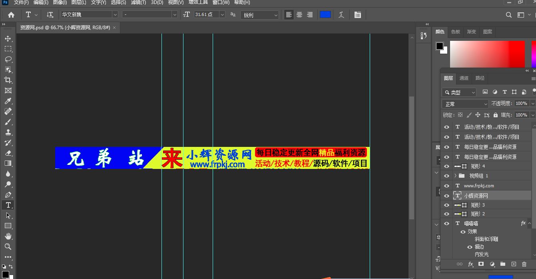Screen dimensions: 536x279
Task: Hide the 矩形 2 layer
Action: [447, 214]
